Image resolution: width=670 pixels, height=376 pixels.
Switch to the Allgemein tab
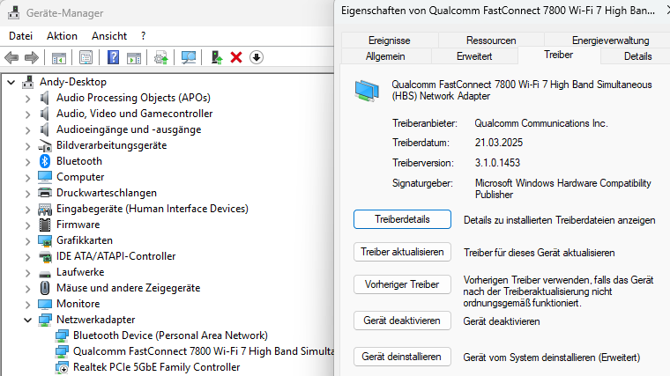pyautogui.click(x=385, y=56)
